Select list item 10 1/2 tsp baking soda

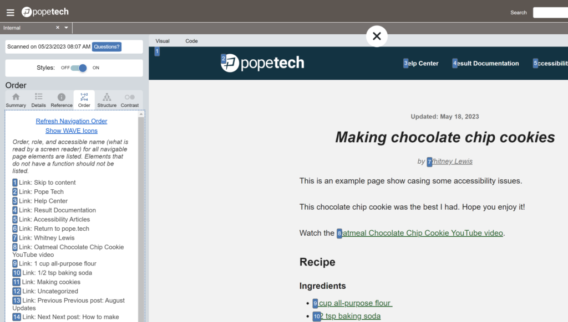coord(52,273)
